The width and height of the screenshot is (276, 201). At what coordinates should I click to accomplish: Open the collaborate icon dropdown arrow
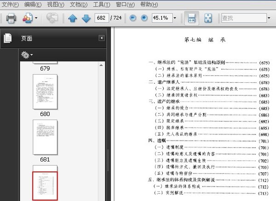36,18
